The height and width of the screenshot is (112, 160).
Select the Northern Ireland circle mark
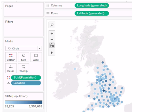pyautogui.click(x=75, y=69)
